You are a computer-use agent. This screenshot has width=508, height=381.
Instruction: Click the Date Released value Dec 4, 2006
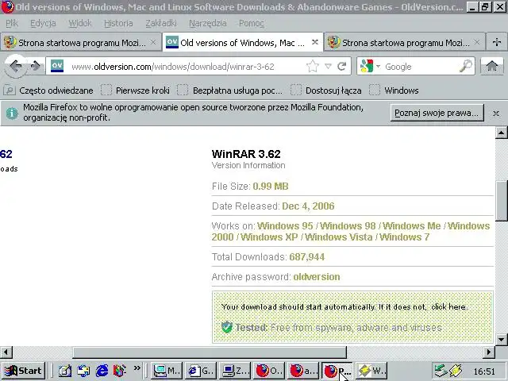click(x=308, y=206)
